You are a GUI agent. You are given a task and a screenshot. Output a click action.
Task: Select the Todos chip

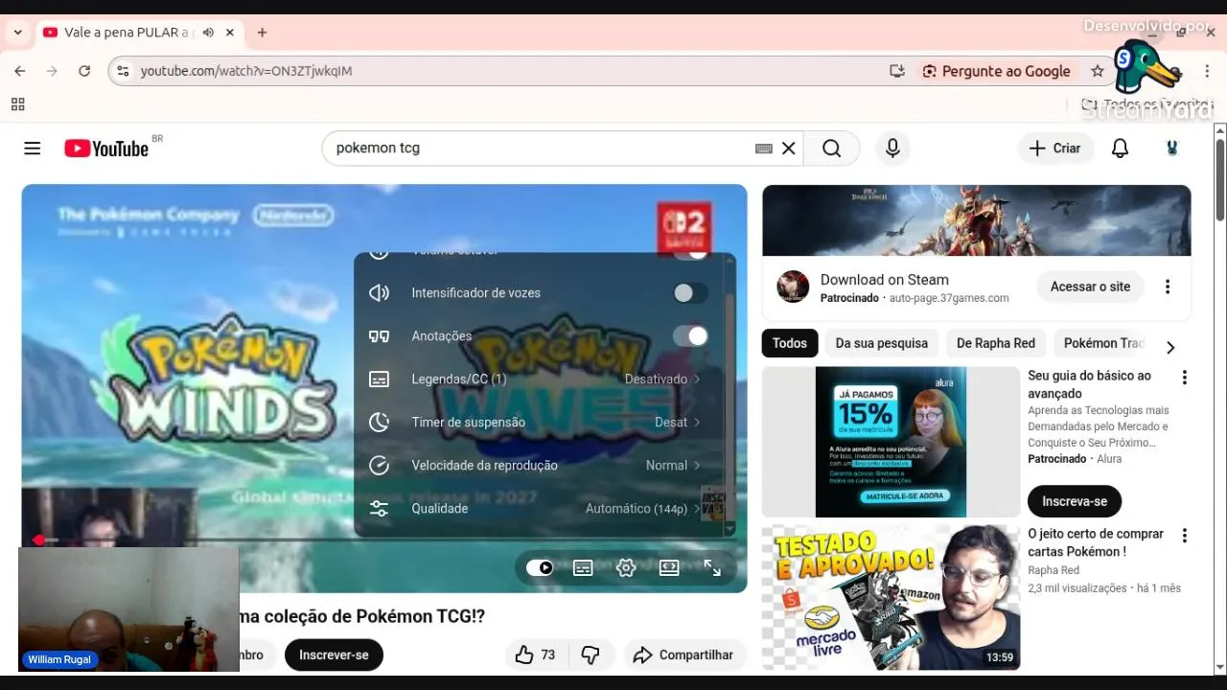pos(790,343)
